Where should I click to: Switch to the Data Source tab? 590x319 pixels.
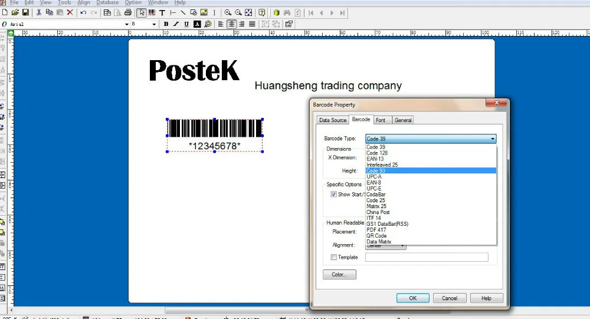pyautogui.click(x=333, y=120)
